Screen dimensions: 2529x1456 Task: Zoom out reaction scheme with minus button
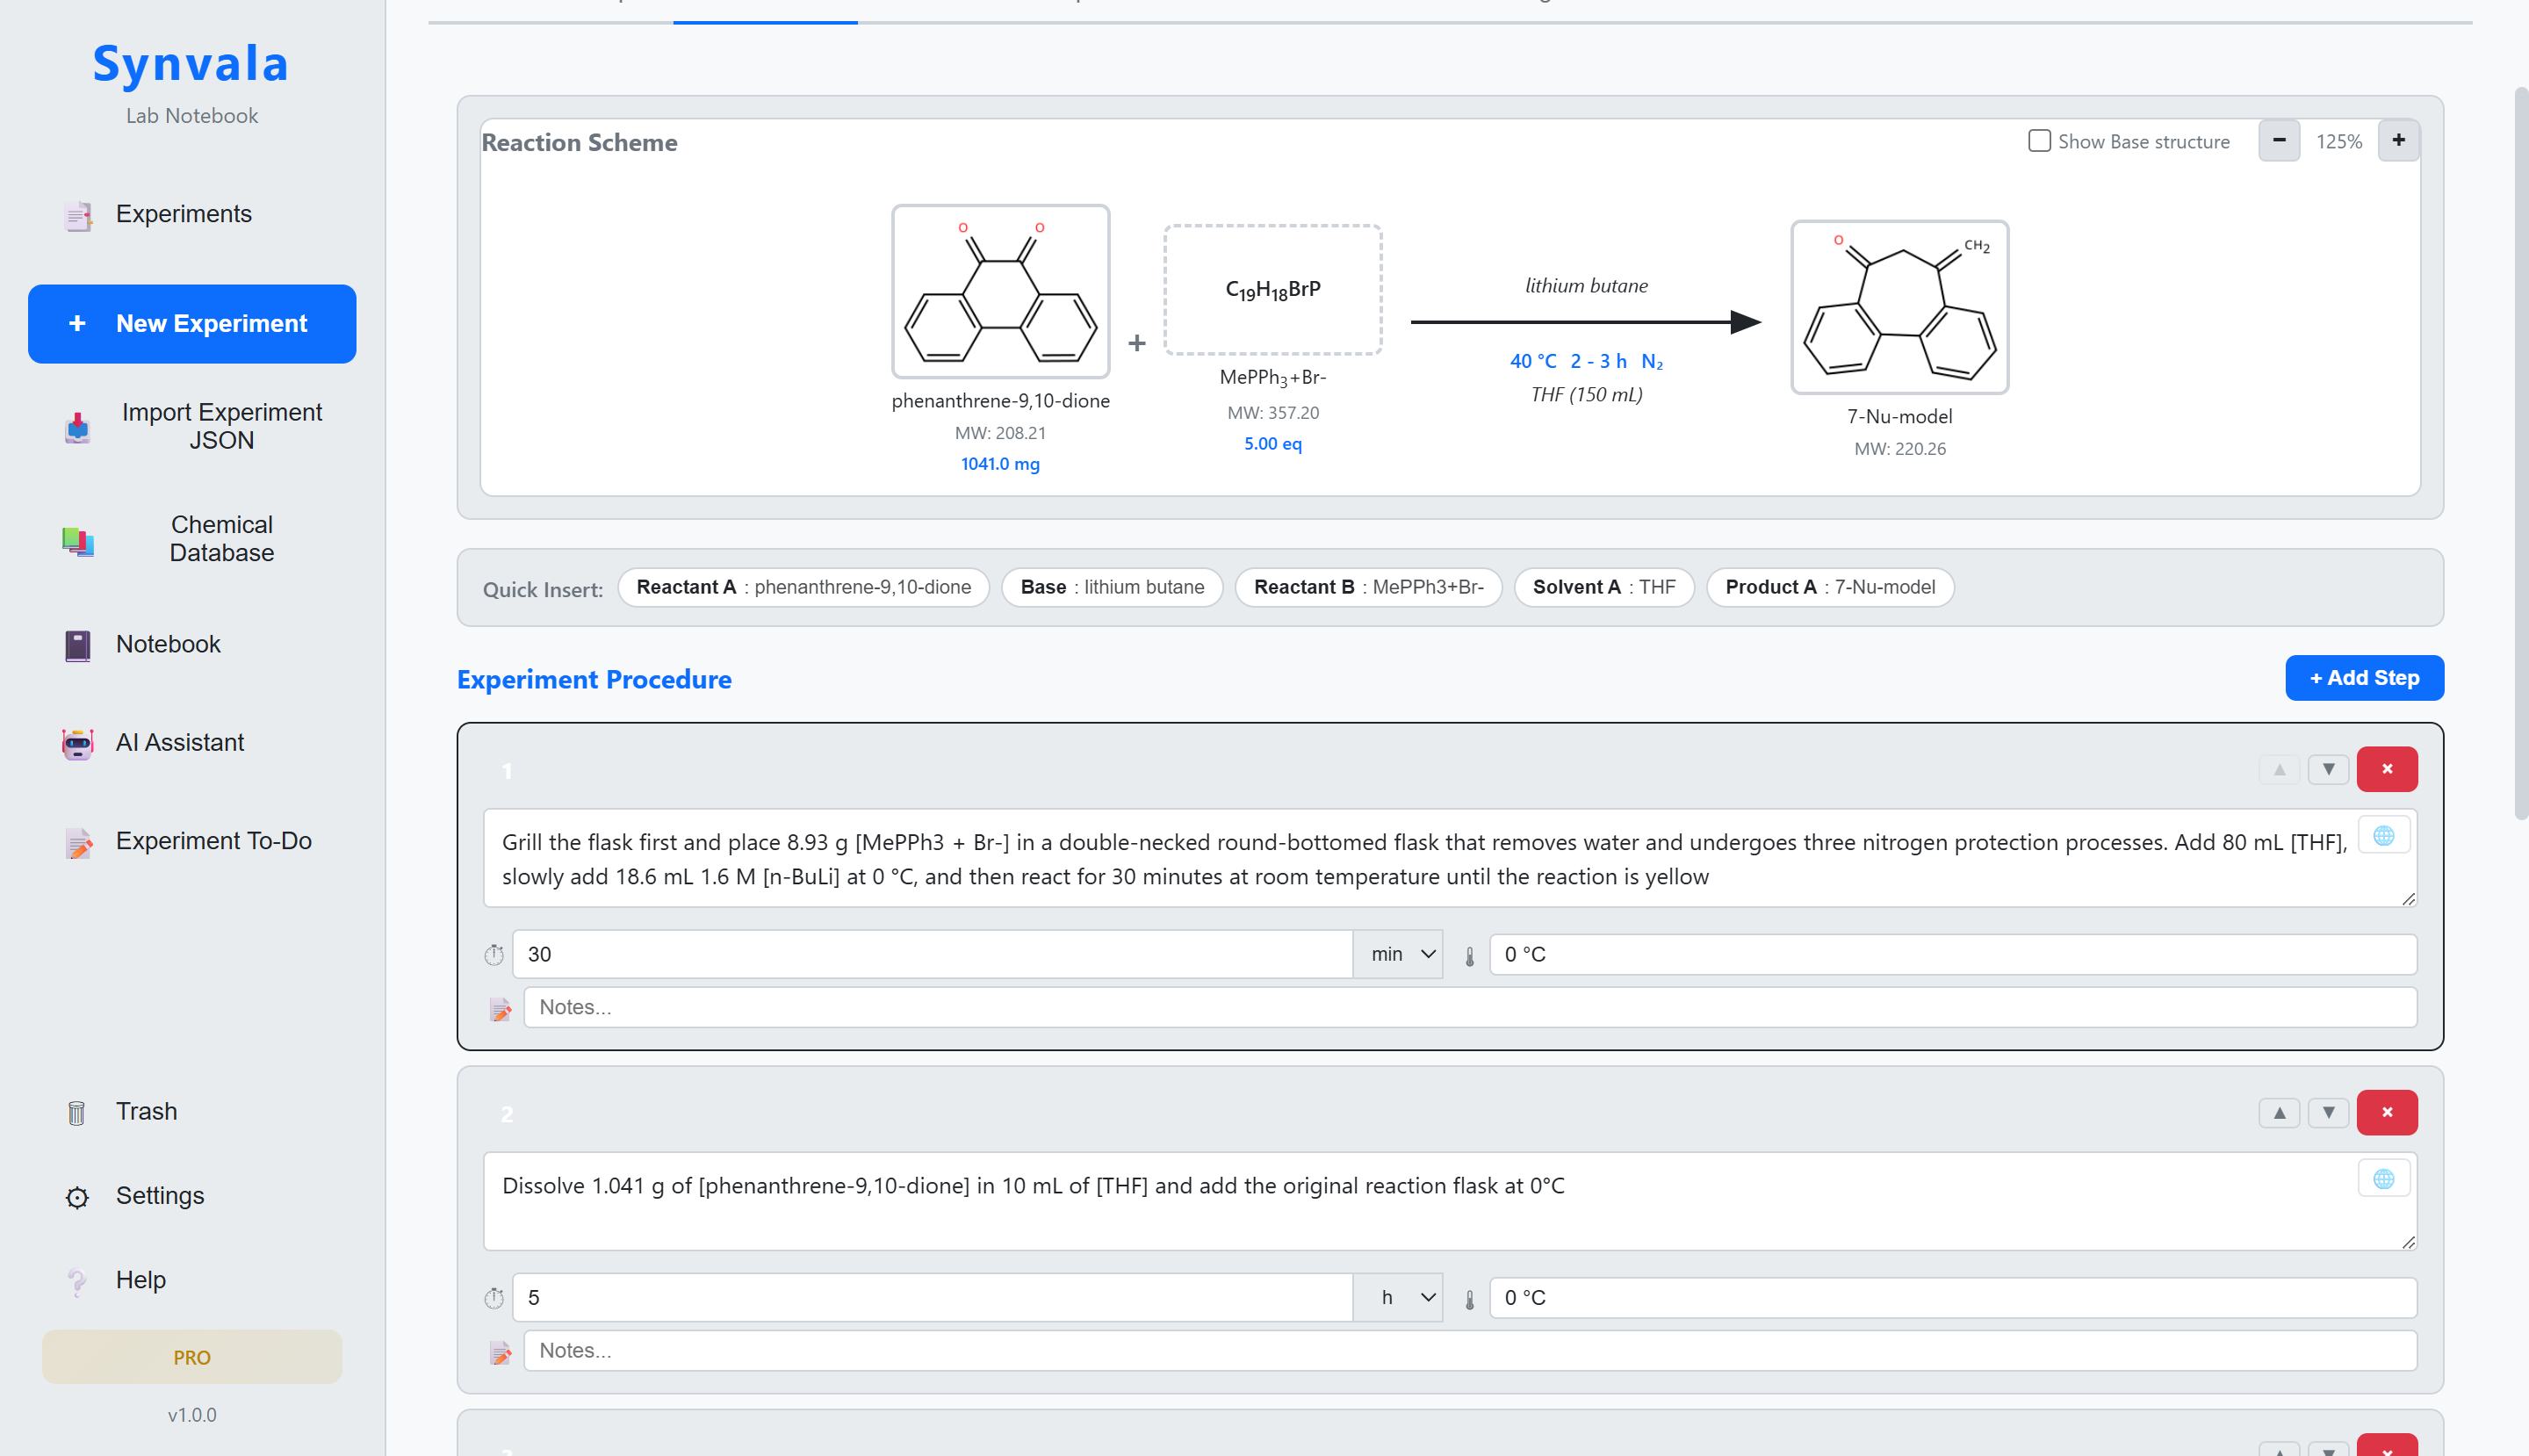[x=2279, y=141]
